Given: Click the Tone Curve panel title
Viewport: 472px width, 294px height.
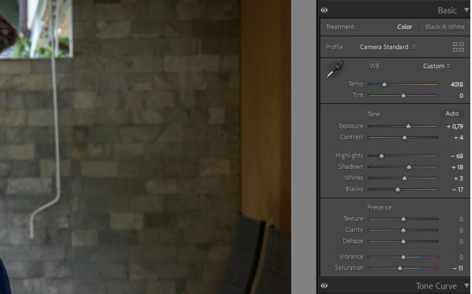Looking at the screenshot, I should click(x=436, y=286).
